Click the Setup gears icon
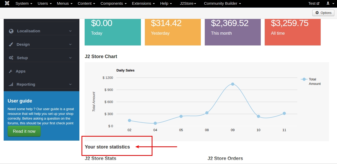This screenshot has width=337, height=164. click(x=11, y=58)
